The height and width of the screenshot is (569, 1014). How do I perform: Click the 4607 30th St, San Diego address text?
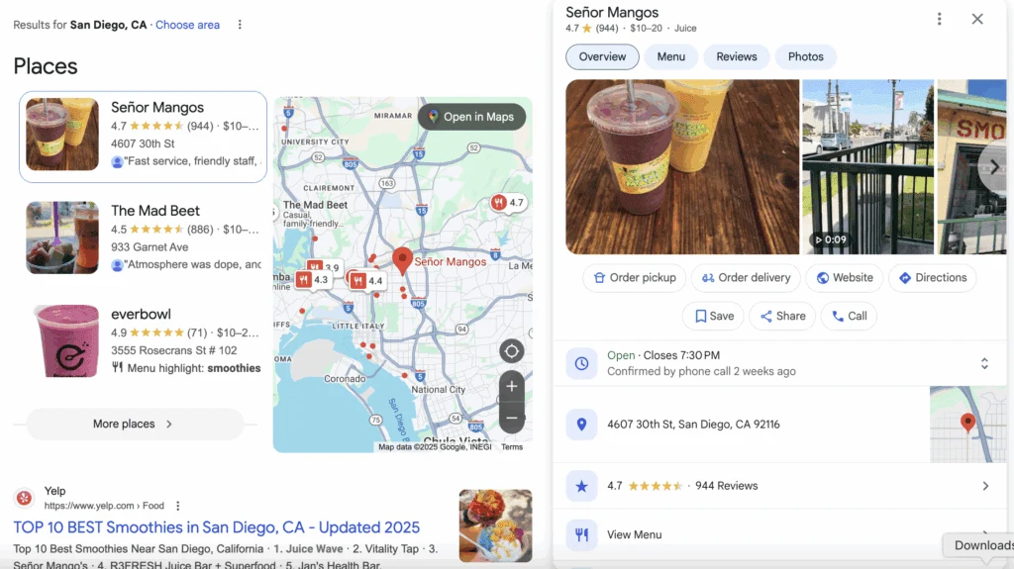click(x=693, y=425)
